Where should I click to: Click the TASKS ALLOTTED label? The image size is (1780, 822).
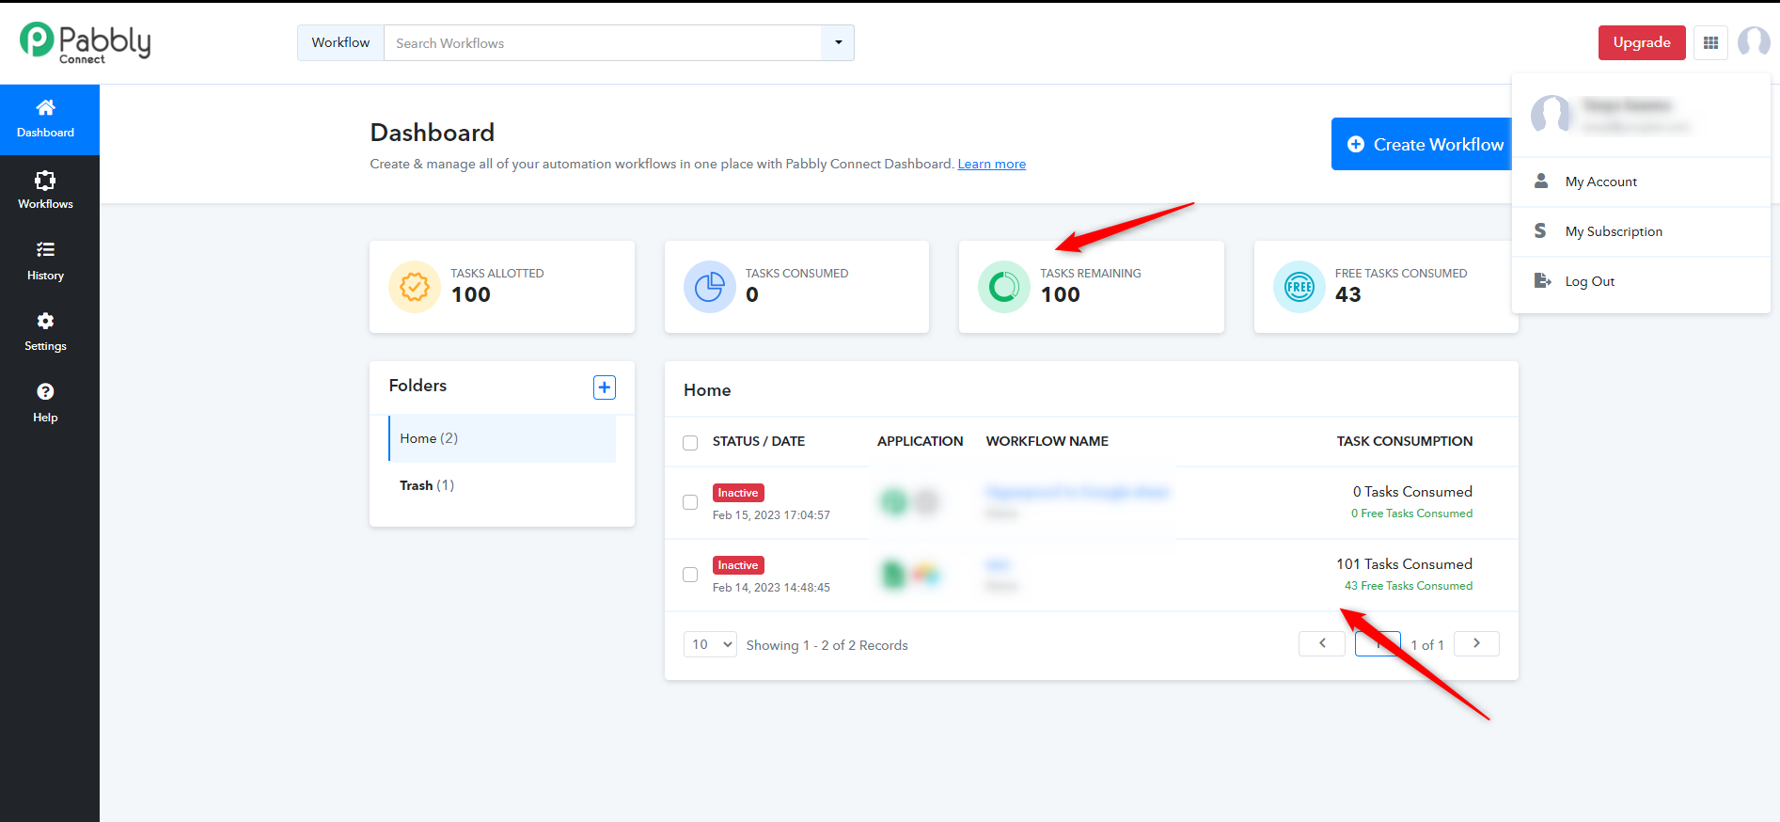[x=497, y=274]
